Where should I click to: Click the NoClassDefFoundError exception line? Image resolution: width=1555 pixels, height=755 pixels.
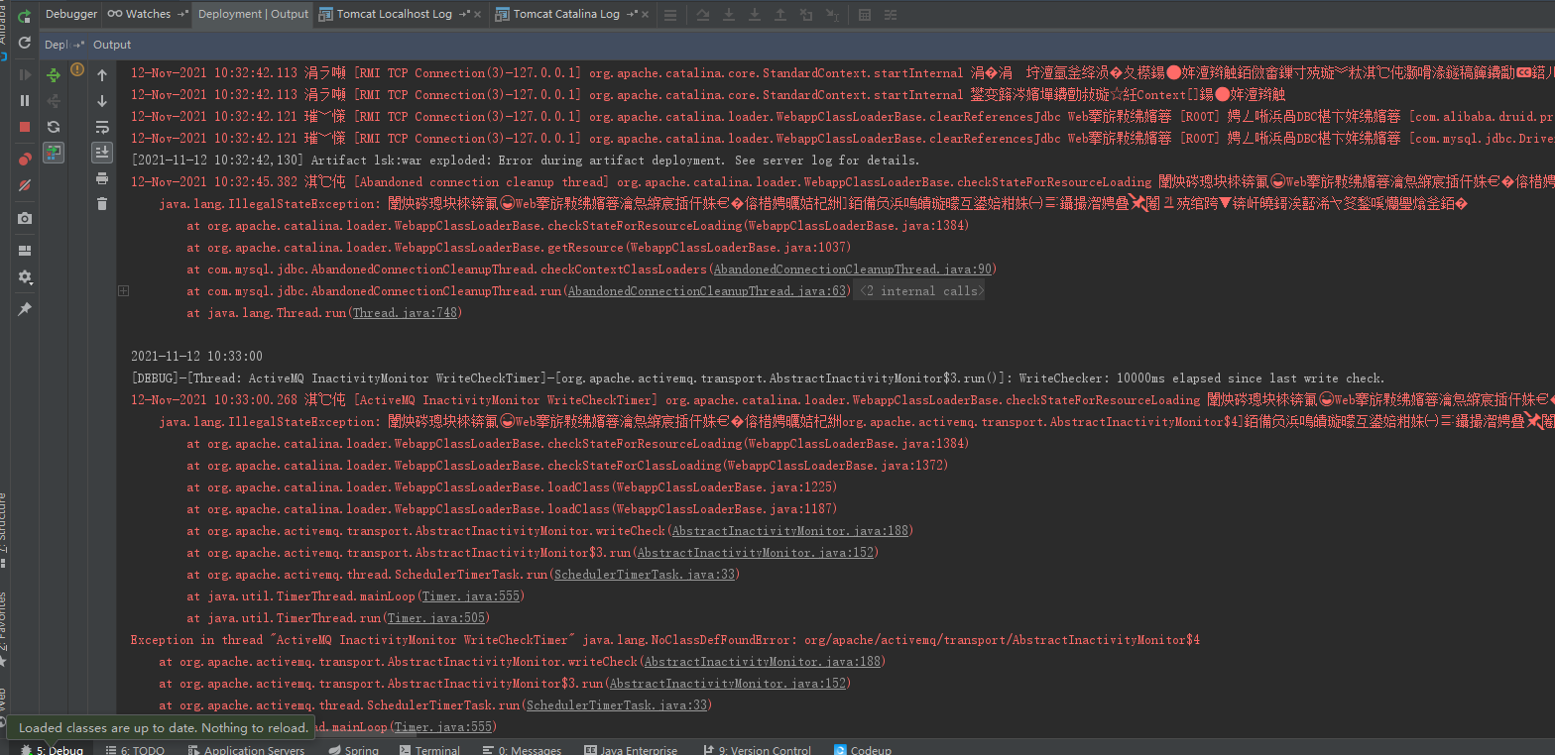point(665,640)
